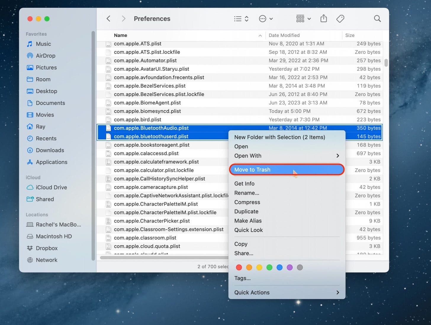This screenshot has width=431, height=325.
Task: Open Dropbox in sidebar Locations
Action: (46, 248)
